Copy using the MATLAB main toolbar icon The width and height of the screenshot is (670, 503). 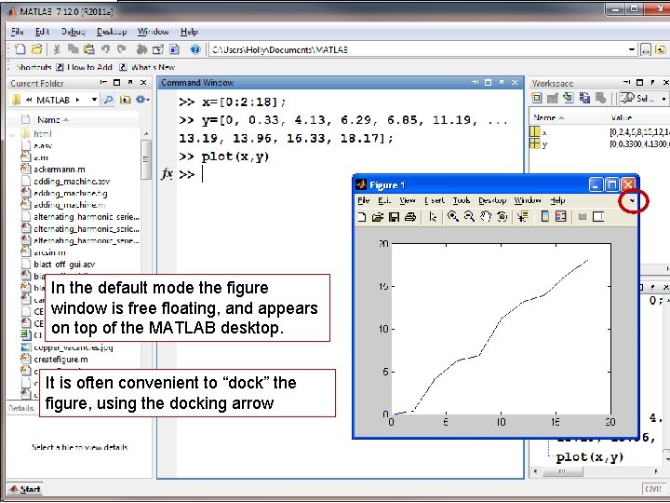point(73,49)
